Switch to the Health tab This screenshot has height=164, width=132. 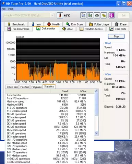53,24
